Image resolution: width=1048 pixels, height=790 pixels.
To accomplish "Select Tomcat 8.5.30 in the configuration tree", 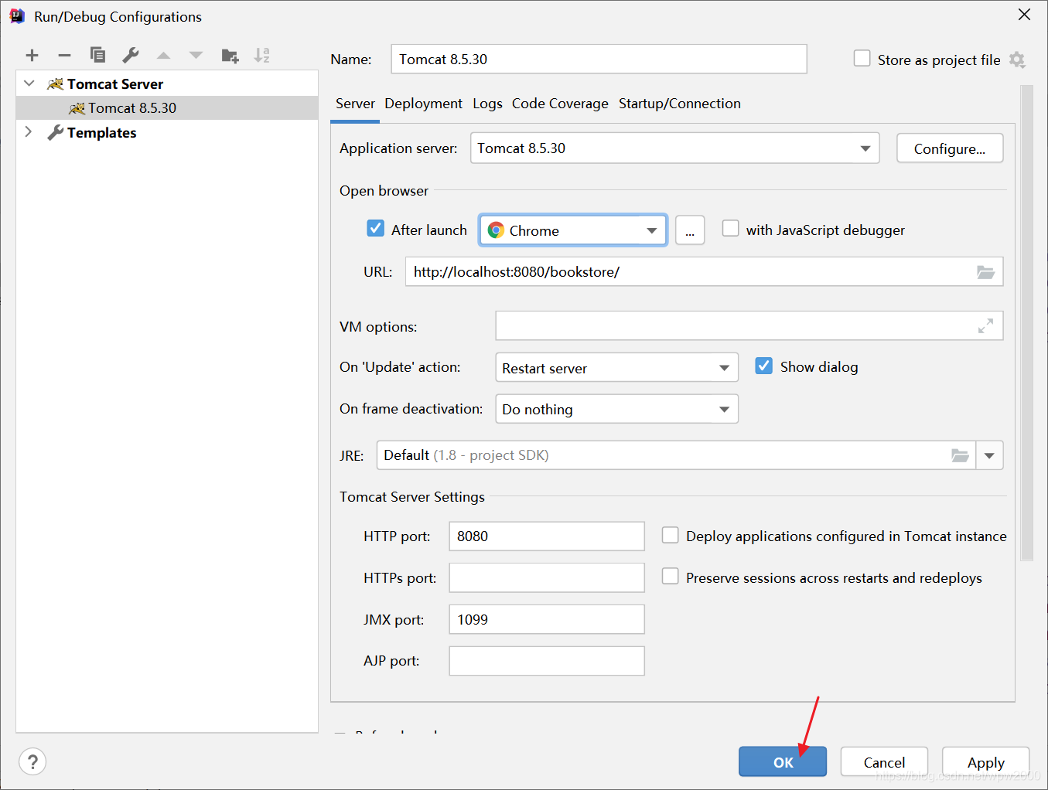I will (x=167, y=108).
